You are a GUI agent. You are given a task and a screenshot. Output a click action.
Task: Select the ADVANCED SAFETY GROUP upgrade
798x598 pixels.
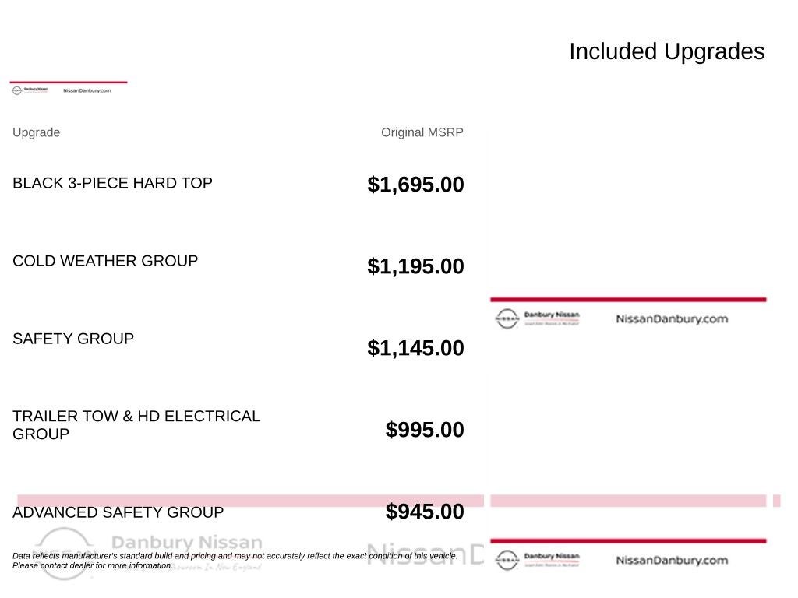(118, 512)
